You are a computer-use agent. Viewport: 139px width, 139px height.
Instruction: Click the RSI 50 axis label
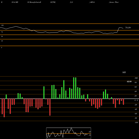point(2,36)
